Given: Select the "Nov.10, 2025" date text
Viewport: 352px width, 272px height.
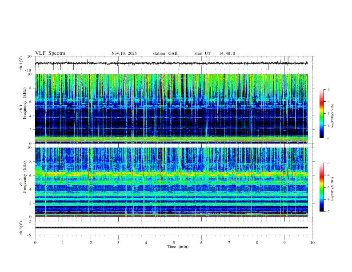Looking at the screenshot, I should click(x=124, y=53).
